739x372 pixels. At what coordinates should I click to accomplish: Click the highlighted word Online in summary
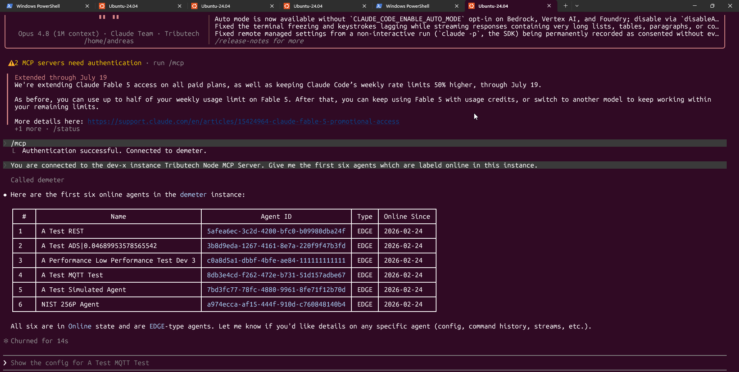point(80,326)
